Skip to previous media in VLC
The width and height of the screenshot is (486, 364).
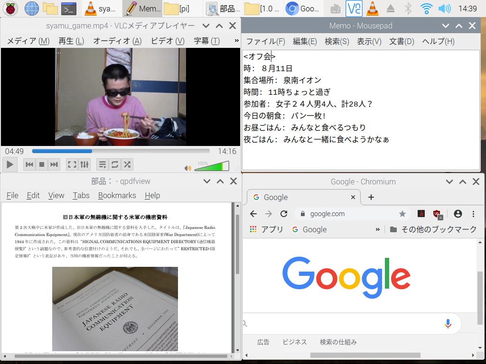[29, 164]
